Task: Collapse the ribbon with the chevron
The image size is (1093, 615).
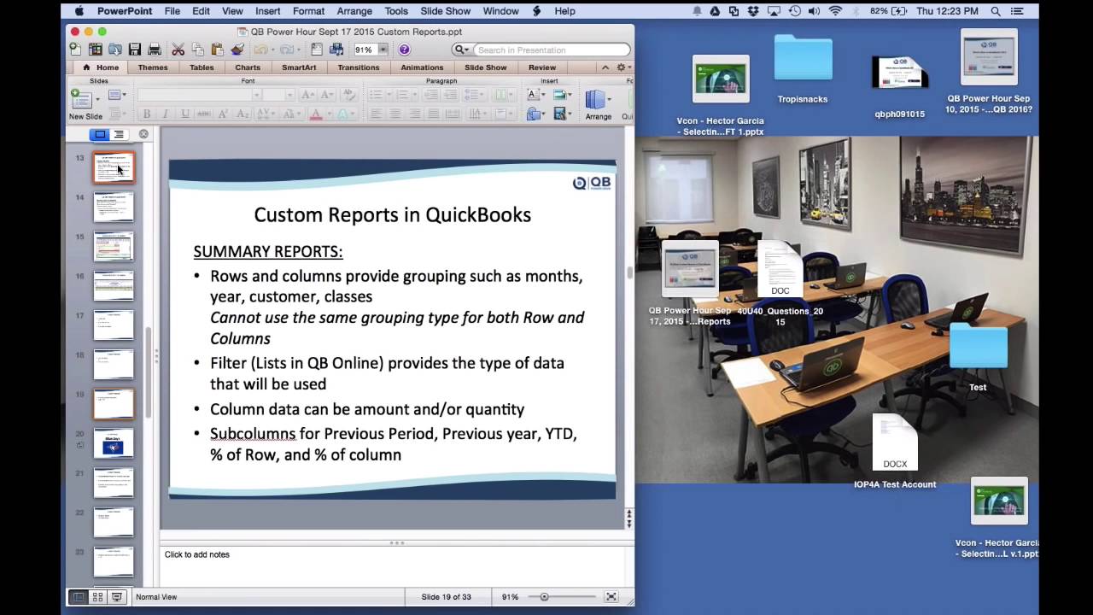Action: click(605, 67)
